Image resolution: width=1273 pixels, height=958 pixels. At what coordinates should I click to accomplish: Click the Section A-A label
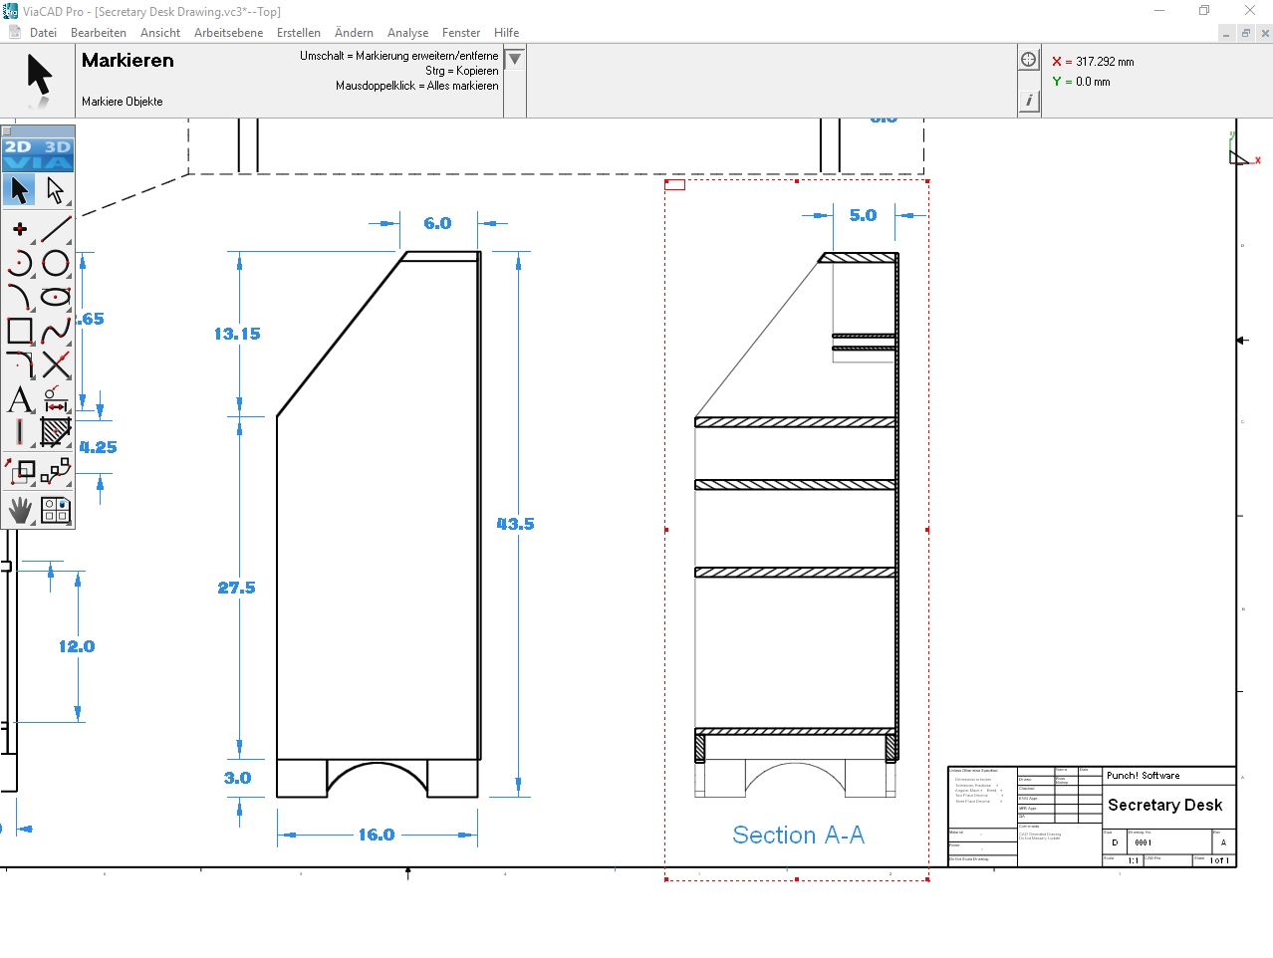(798, 836)
